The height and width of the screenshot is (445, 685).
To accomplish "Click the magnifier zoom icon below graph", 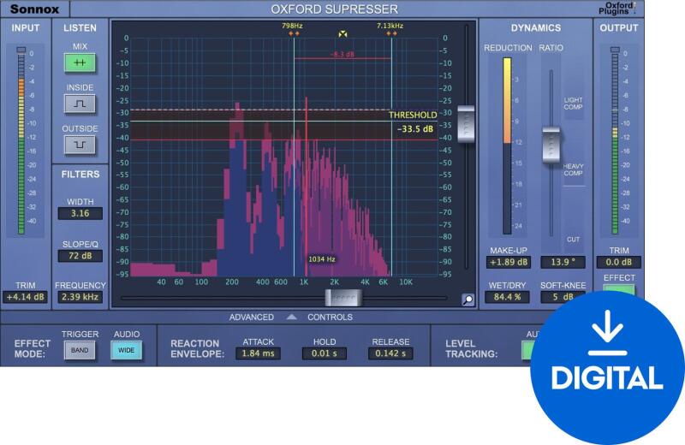I will coord(468,300).
